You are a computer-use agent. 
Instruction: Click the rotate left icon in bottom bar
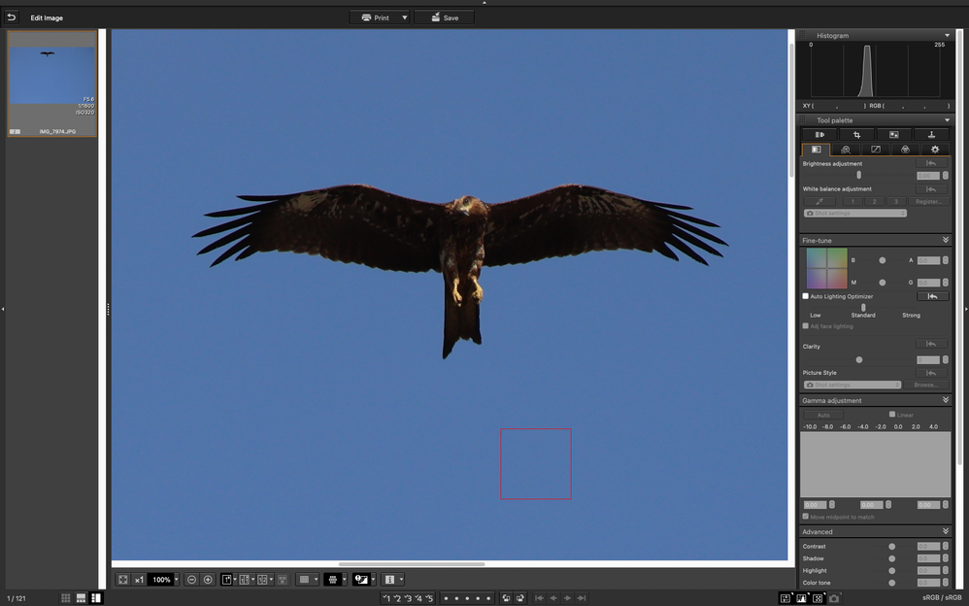(506, 598)
